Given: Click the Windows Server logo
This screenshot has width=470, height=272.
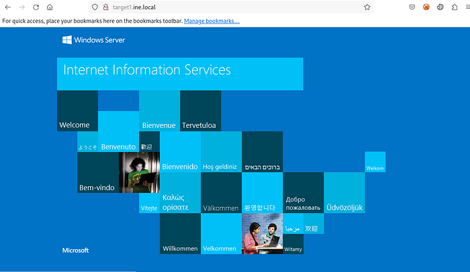Looking at the screenshot, I should (x=93, y=40).
